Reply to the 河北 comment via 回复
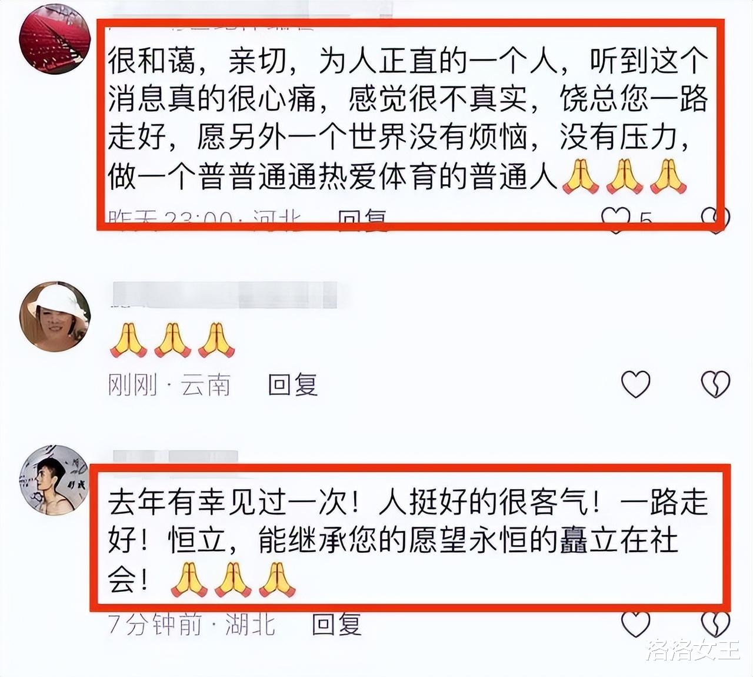This screenshot has height=677, width=753. pos(363,220)
